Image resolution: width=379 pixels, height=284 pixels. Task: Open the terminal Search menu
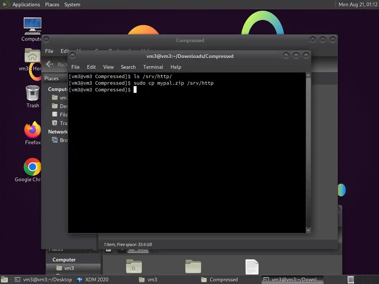click(x=128, y=67)
